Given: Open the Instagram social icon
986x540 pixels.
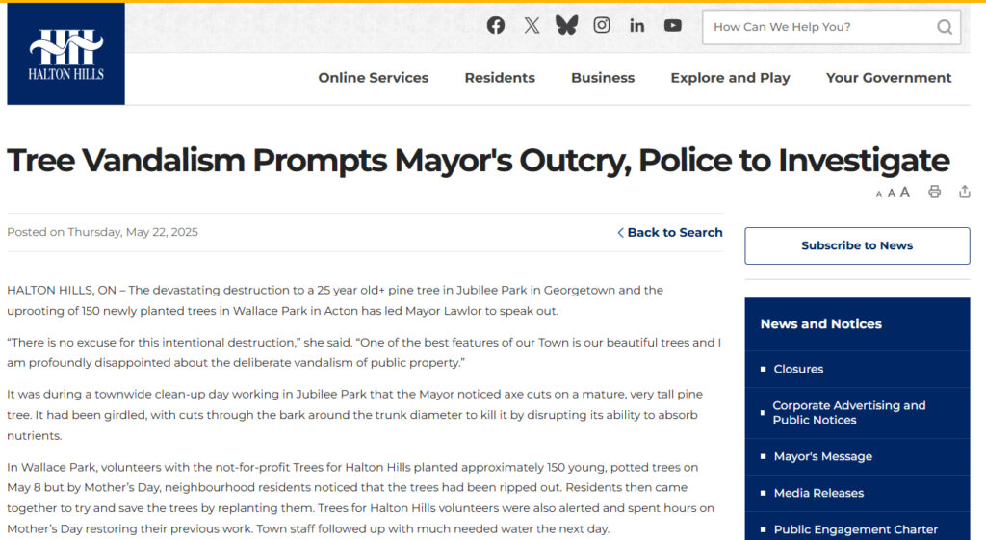Looking at the screenshot, I should click(x=602, y=25).
